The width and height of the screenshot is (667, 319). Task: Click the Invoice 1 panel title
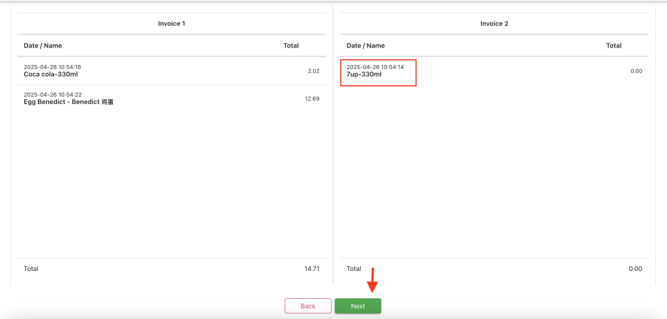point(171,23)
